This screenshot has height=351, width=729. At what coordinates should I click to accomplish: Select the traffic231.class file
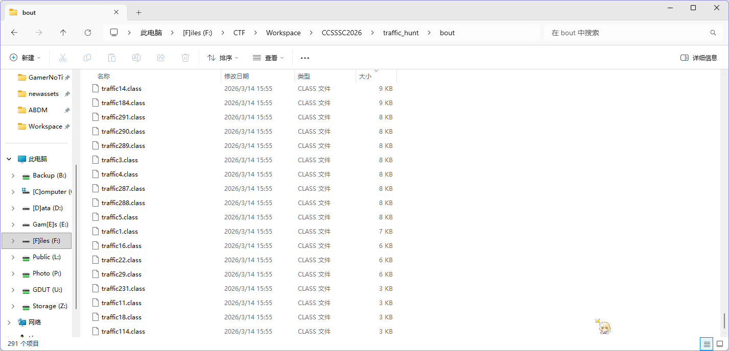[x=123, y=289]
